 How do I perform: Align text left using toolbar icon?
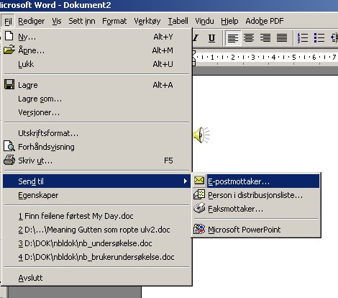233,38
